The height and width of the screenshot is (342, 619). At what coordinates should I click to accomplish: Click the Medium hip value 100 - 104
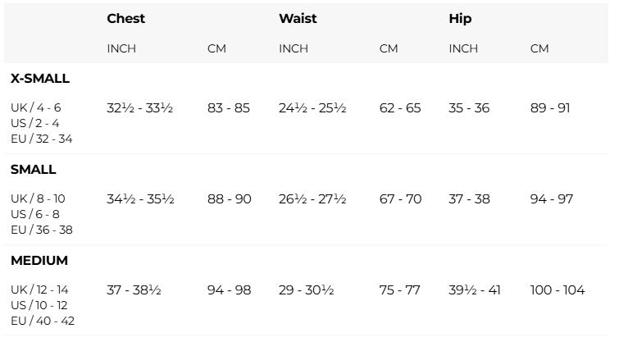(558, 290)
